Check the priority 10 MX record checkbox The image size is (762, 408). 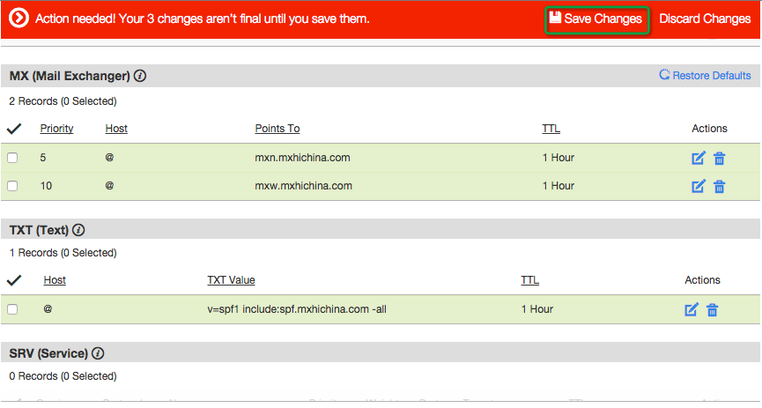12,186
